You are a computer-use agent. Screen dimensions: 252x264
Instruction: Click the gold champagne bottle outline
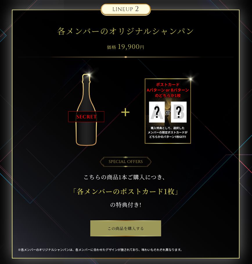[86, 109]
